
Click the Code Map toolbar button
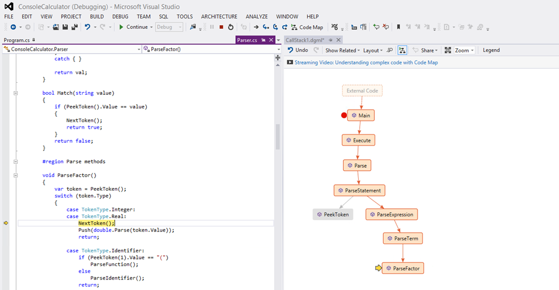point(306,27)
